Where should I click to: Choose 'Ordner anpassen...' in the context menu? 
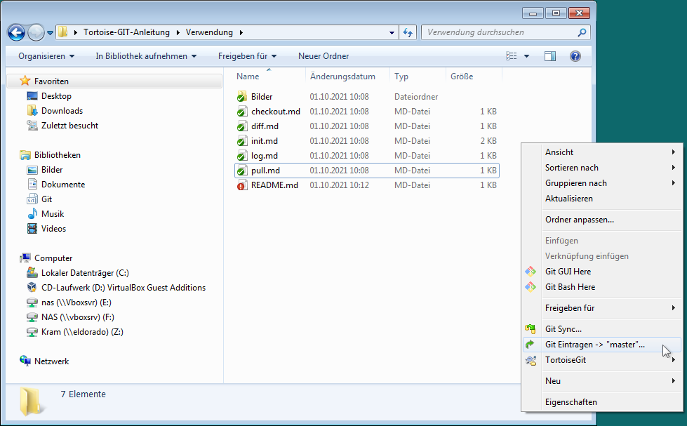click(x=602, y=220)
